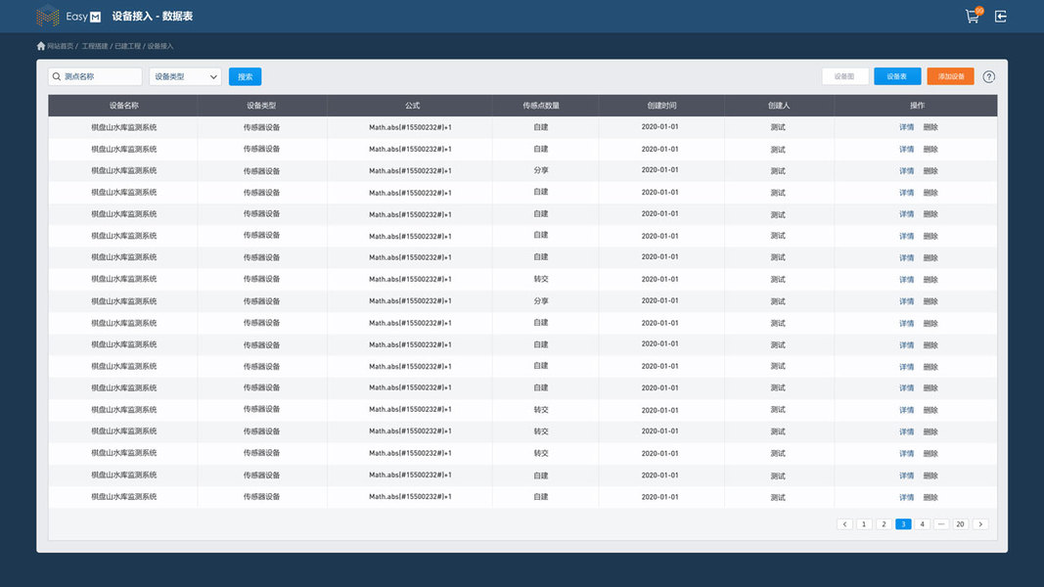Click the magnifier icon in search field

[57, 76]
